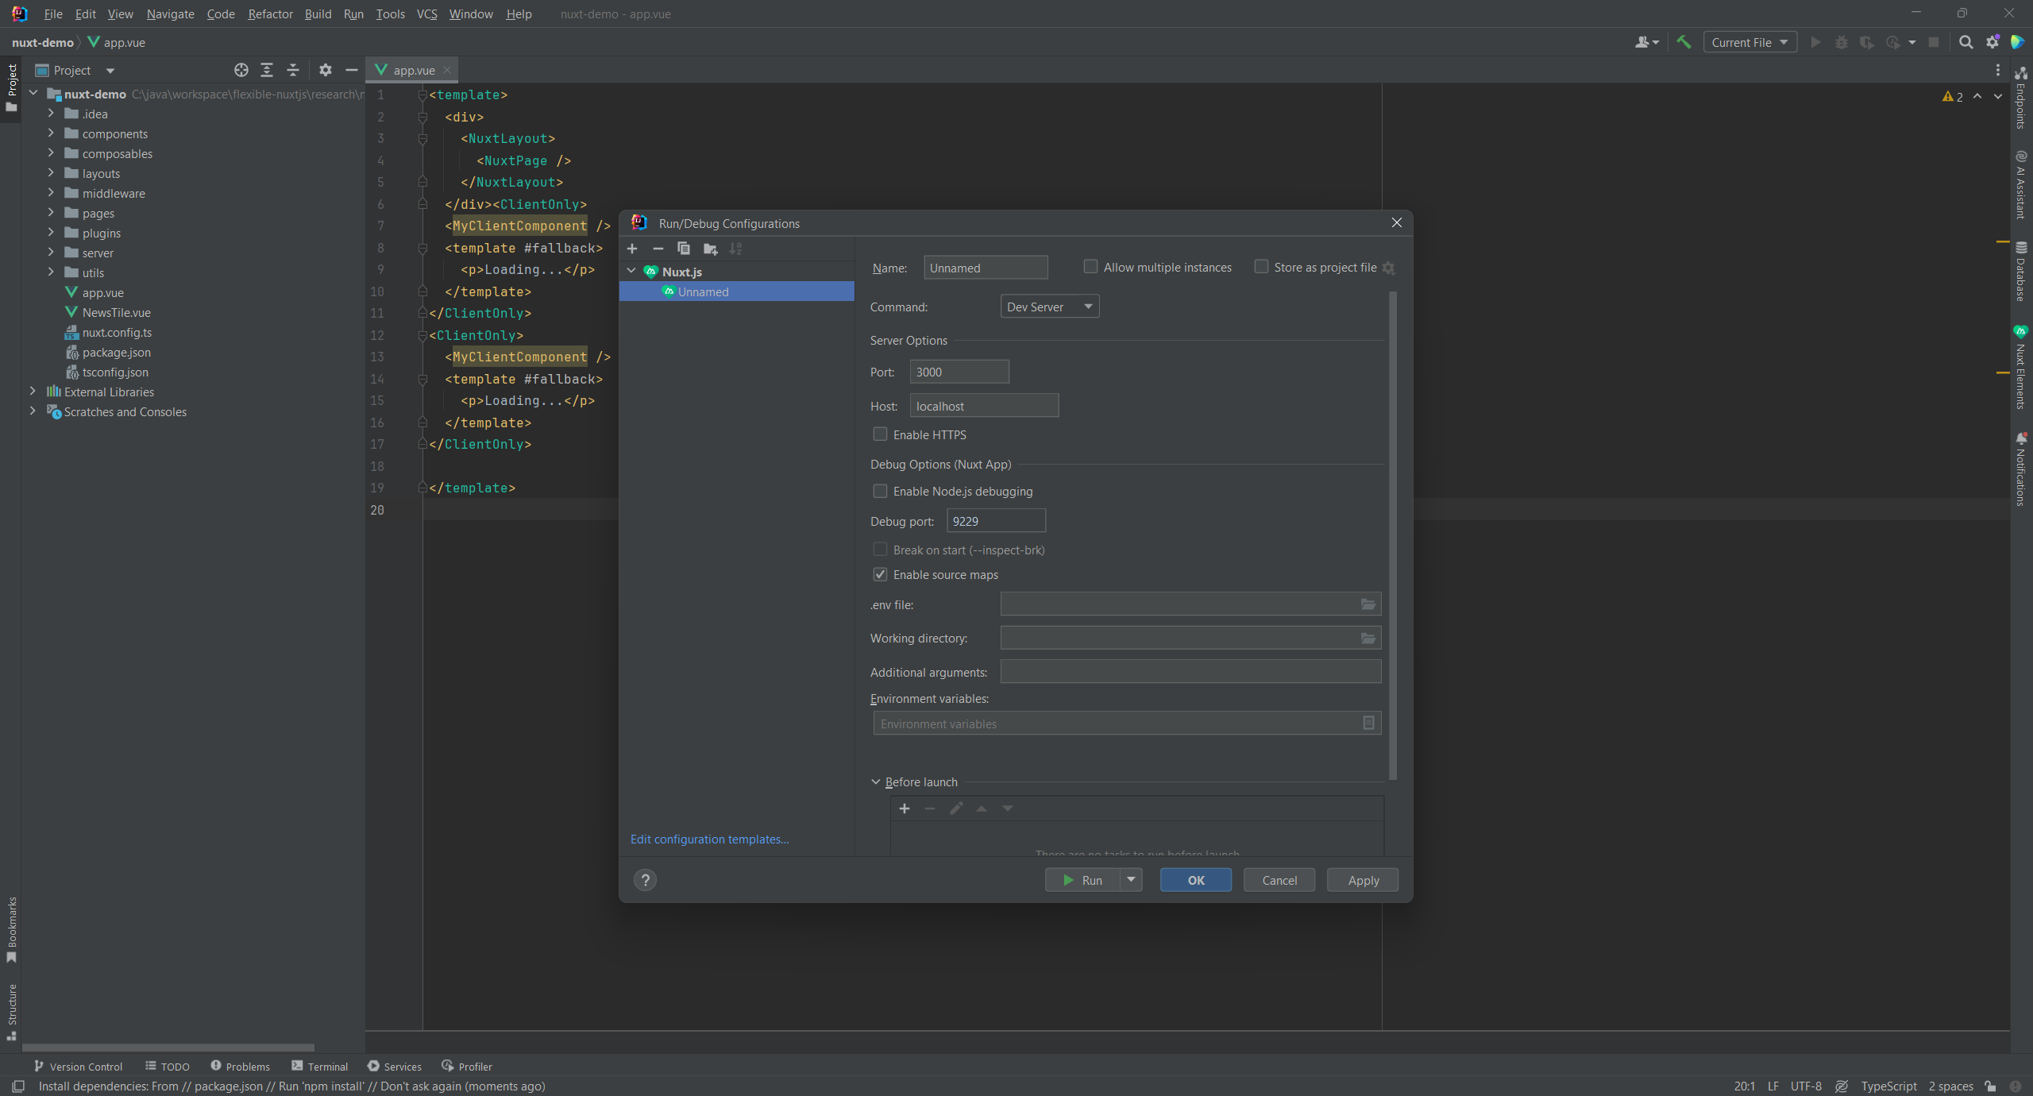Hide the Project tool window
This screenshot has width=2033, height=1096.
tap(351, 70)
